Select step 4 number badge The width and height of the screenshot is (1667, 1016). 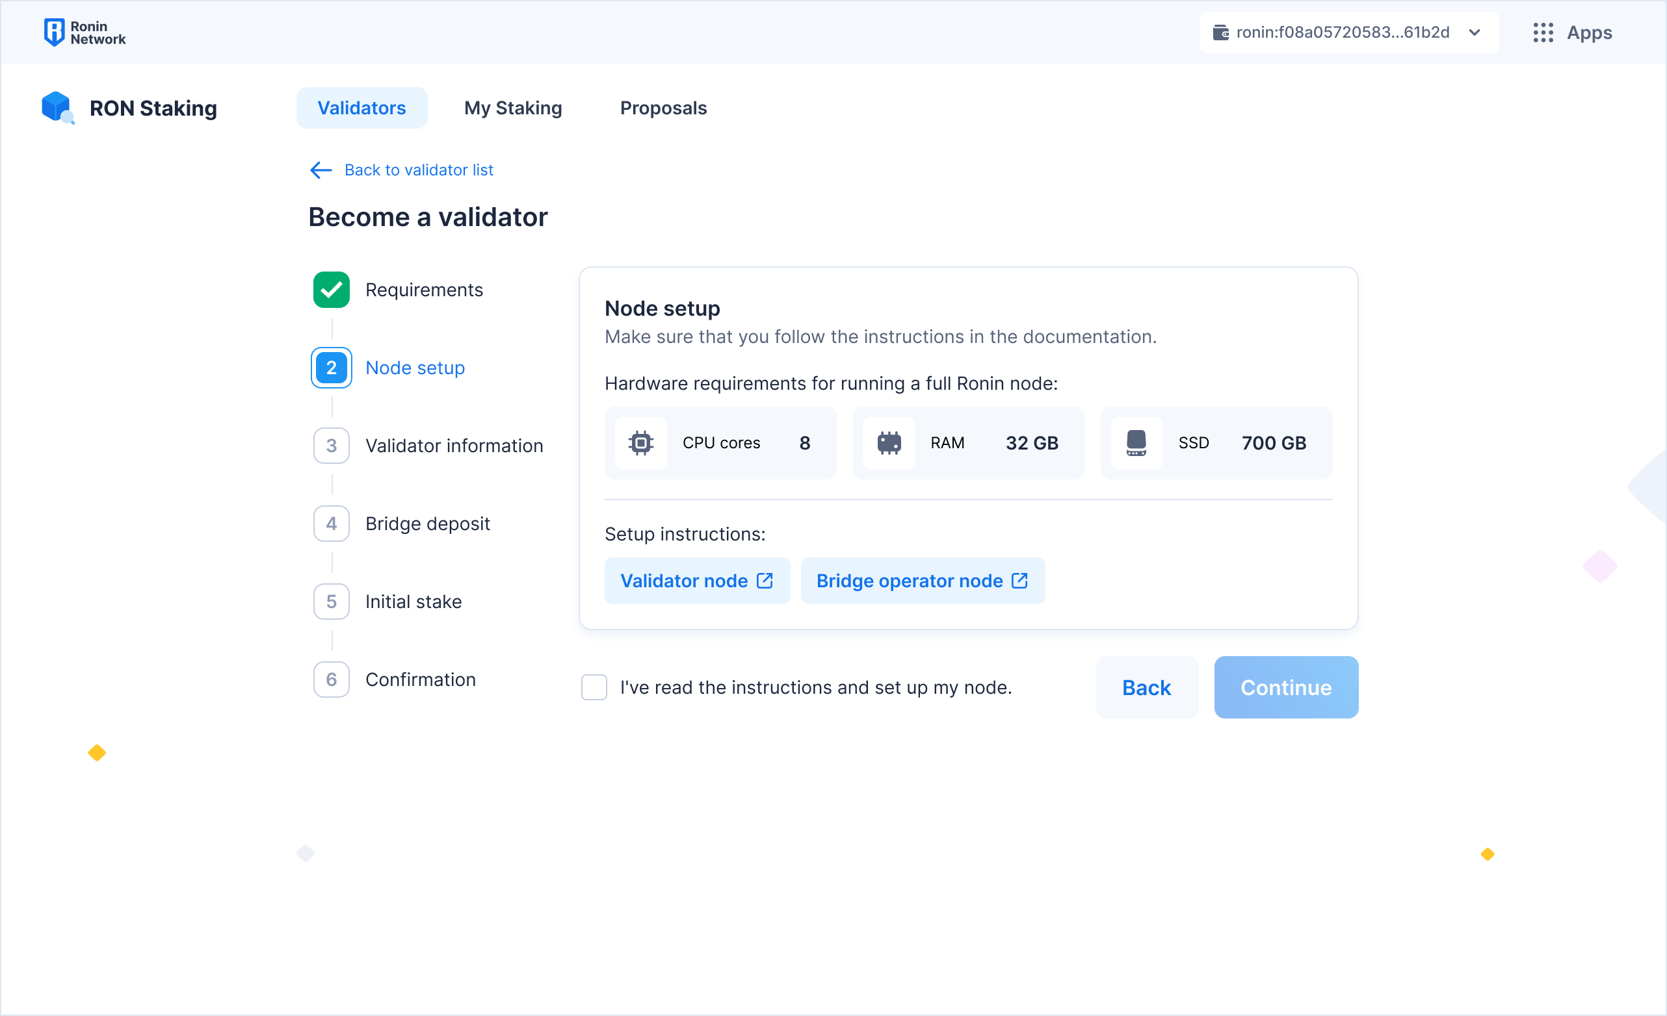[332, 524]
